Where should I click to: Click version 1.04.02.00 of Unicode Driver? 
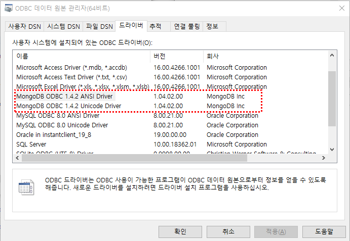pyautogui.click(x=168, y=106)
